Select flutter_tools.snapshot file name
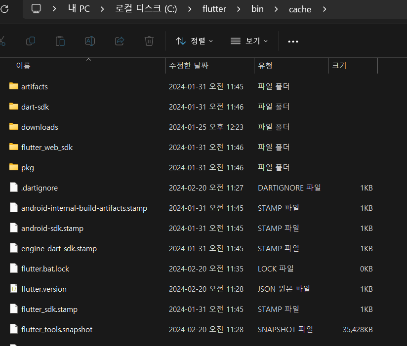This screenshot has width=407, height=346. [x=57, y=329]
